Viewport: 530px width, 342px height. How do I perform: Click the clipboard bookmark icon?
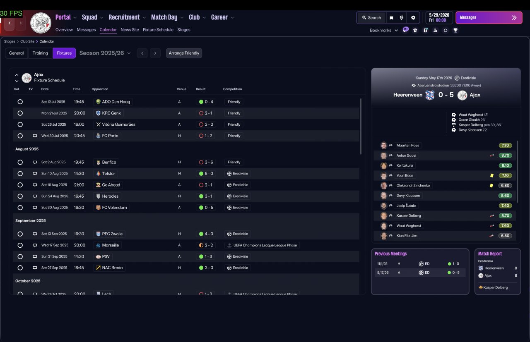(425, 30)
